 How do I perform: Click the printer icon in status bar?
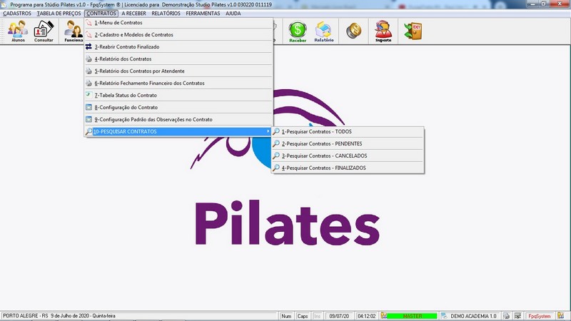(506, 316)
